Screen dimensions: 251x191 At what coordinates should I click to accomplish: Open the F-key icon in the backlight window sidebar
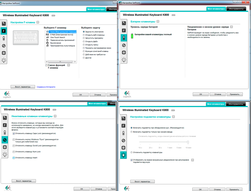coord(123,126)
